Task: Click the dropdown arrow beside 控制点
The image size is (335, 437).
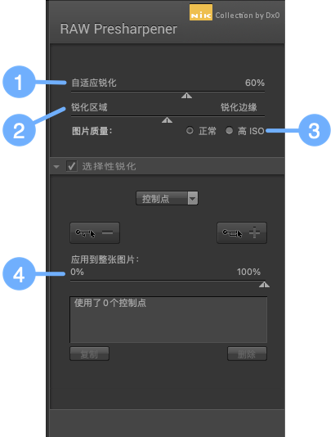Action: (x=193, y=198)
